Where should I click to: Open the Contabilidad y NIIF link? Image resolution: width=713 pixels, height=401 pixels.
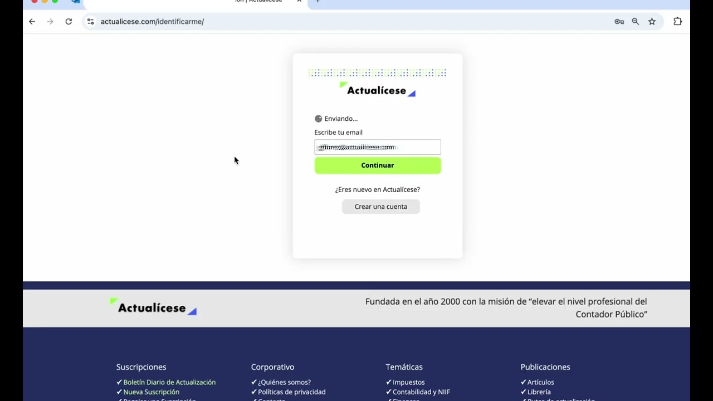(x=421, y=392)
